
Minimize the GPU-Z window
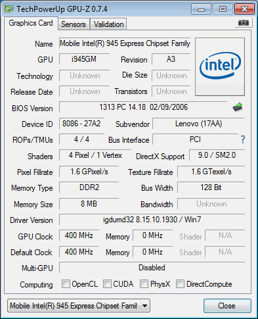201,9
